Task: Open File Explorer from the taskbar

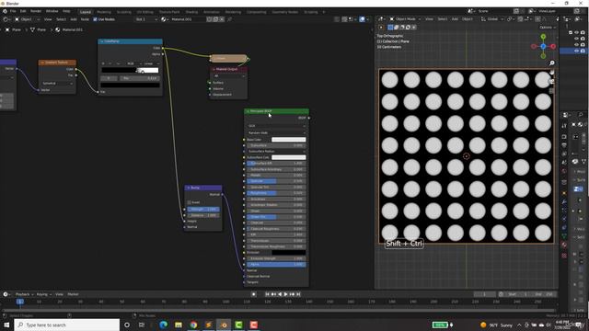Action: coord(178,325)
